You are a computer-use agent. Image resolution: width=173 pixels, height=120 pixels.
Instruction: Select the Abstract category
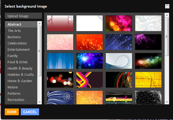[x=21, y=24]
